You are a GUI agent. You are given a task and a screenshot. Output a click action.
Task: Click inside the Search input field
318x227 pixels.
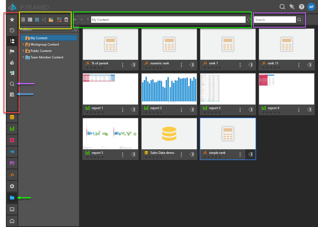[x=275, y=20]
